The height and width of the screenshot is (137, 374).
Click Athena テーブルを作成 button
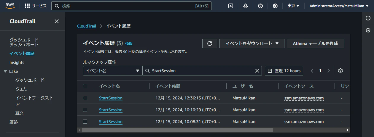[x=316, y=43]
